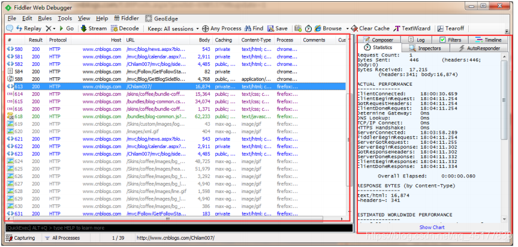Click status bar URL http://www.cnblogs.com/Chilam007/
Screen dimensions: 518x247
coord(176,238)
